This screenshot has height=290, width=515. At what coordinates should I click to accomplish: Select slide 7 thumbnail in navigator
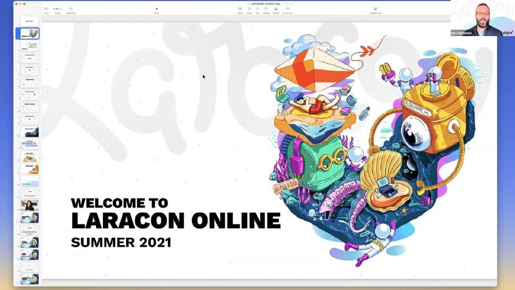[x=30, y=95]
